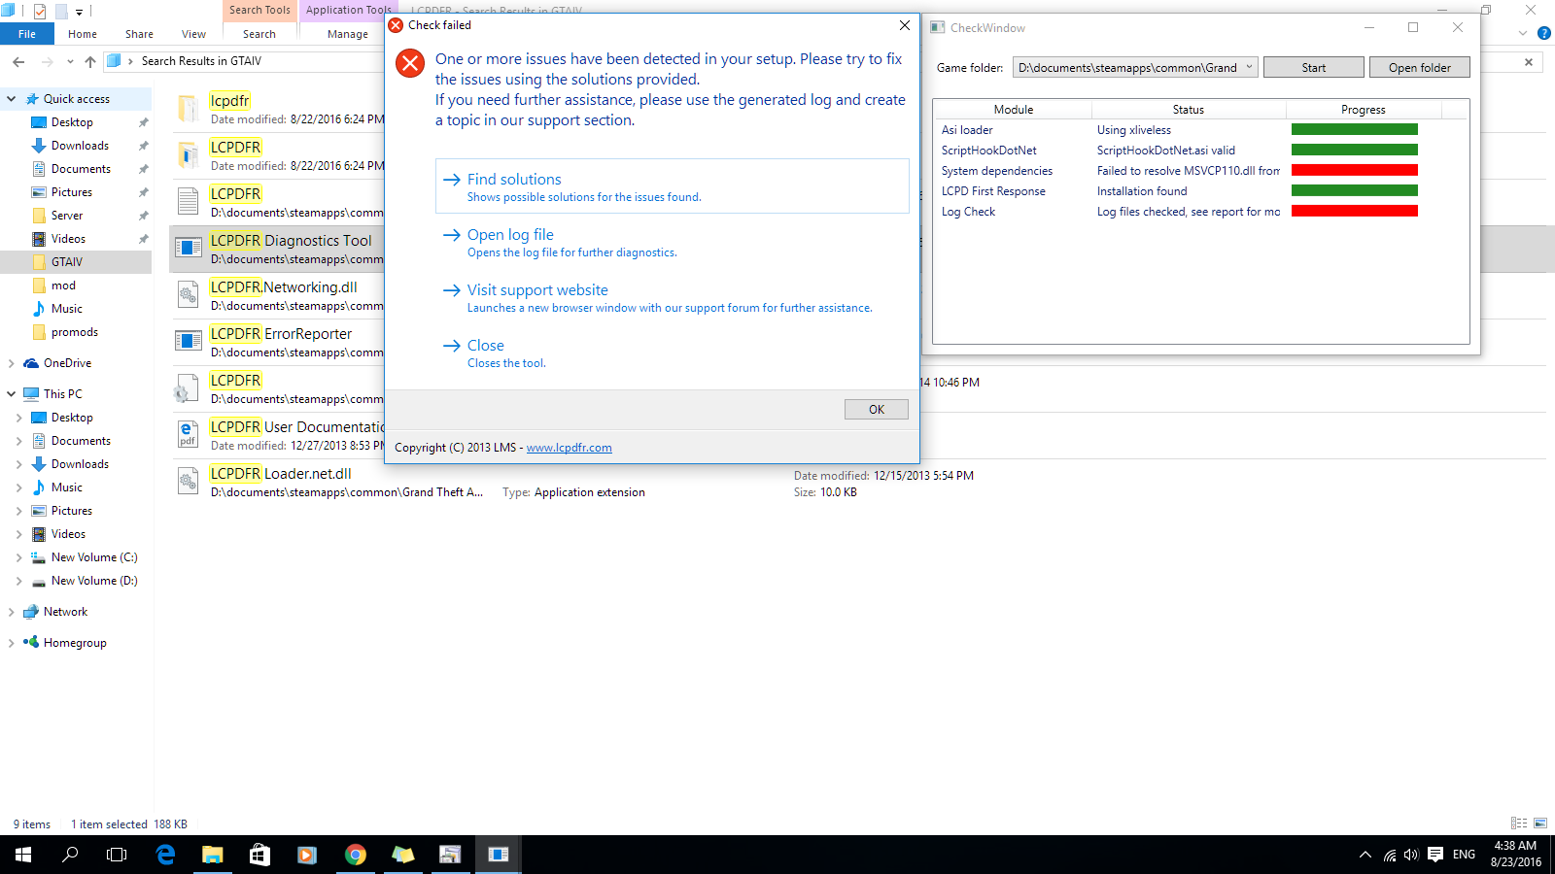This screenshot has width=1555, height=874.
Task: Open Action Center notifications icon
Action: [x=1435, y=855]
